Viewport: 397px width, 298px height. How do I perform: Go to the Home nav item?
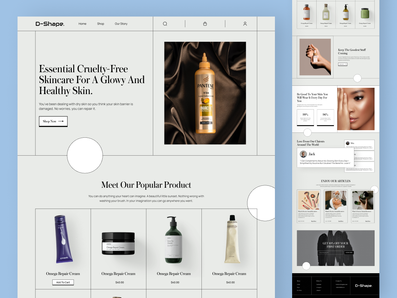[82, 24]
